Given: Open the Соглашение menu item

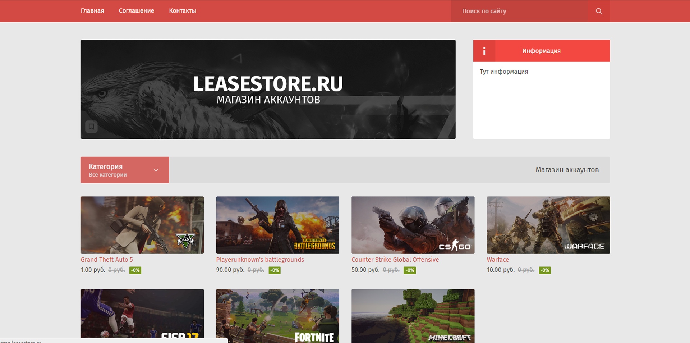Looking at the screenshot, I should (137, 11).
